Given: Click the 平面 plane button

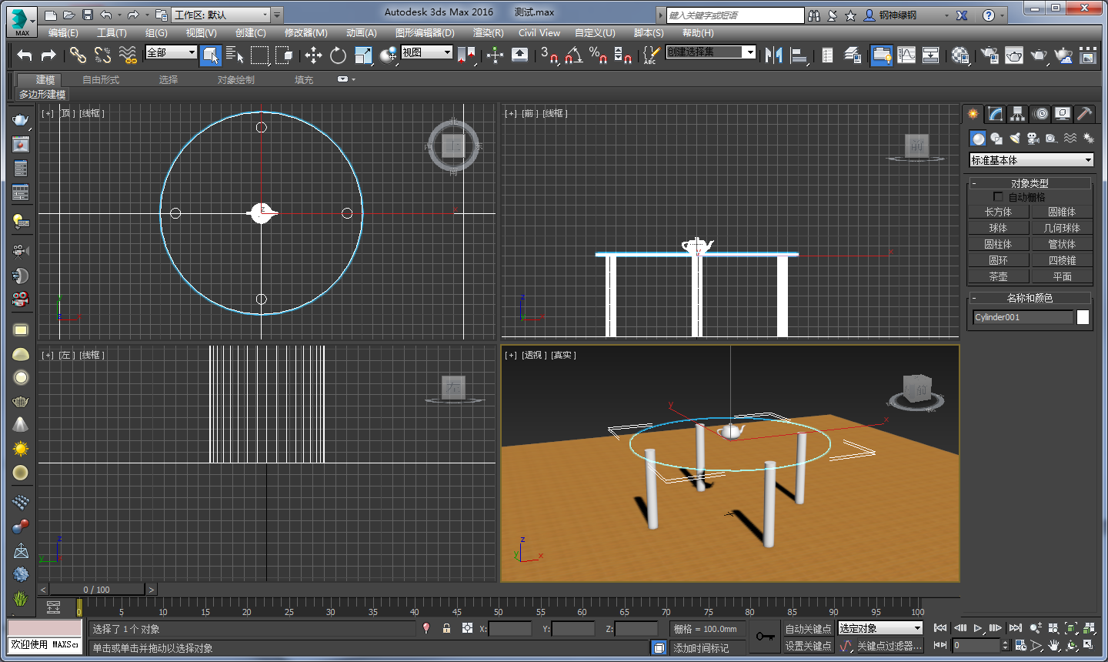Looking at the screenshot, I should tap(1062, 276).
